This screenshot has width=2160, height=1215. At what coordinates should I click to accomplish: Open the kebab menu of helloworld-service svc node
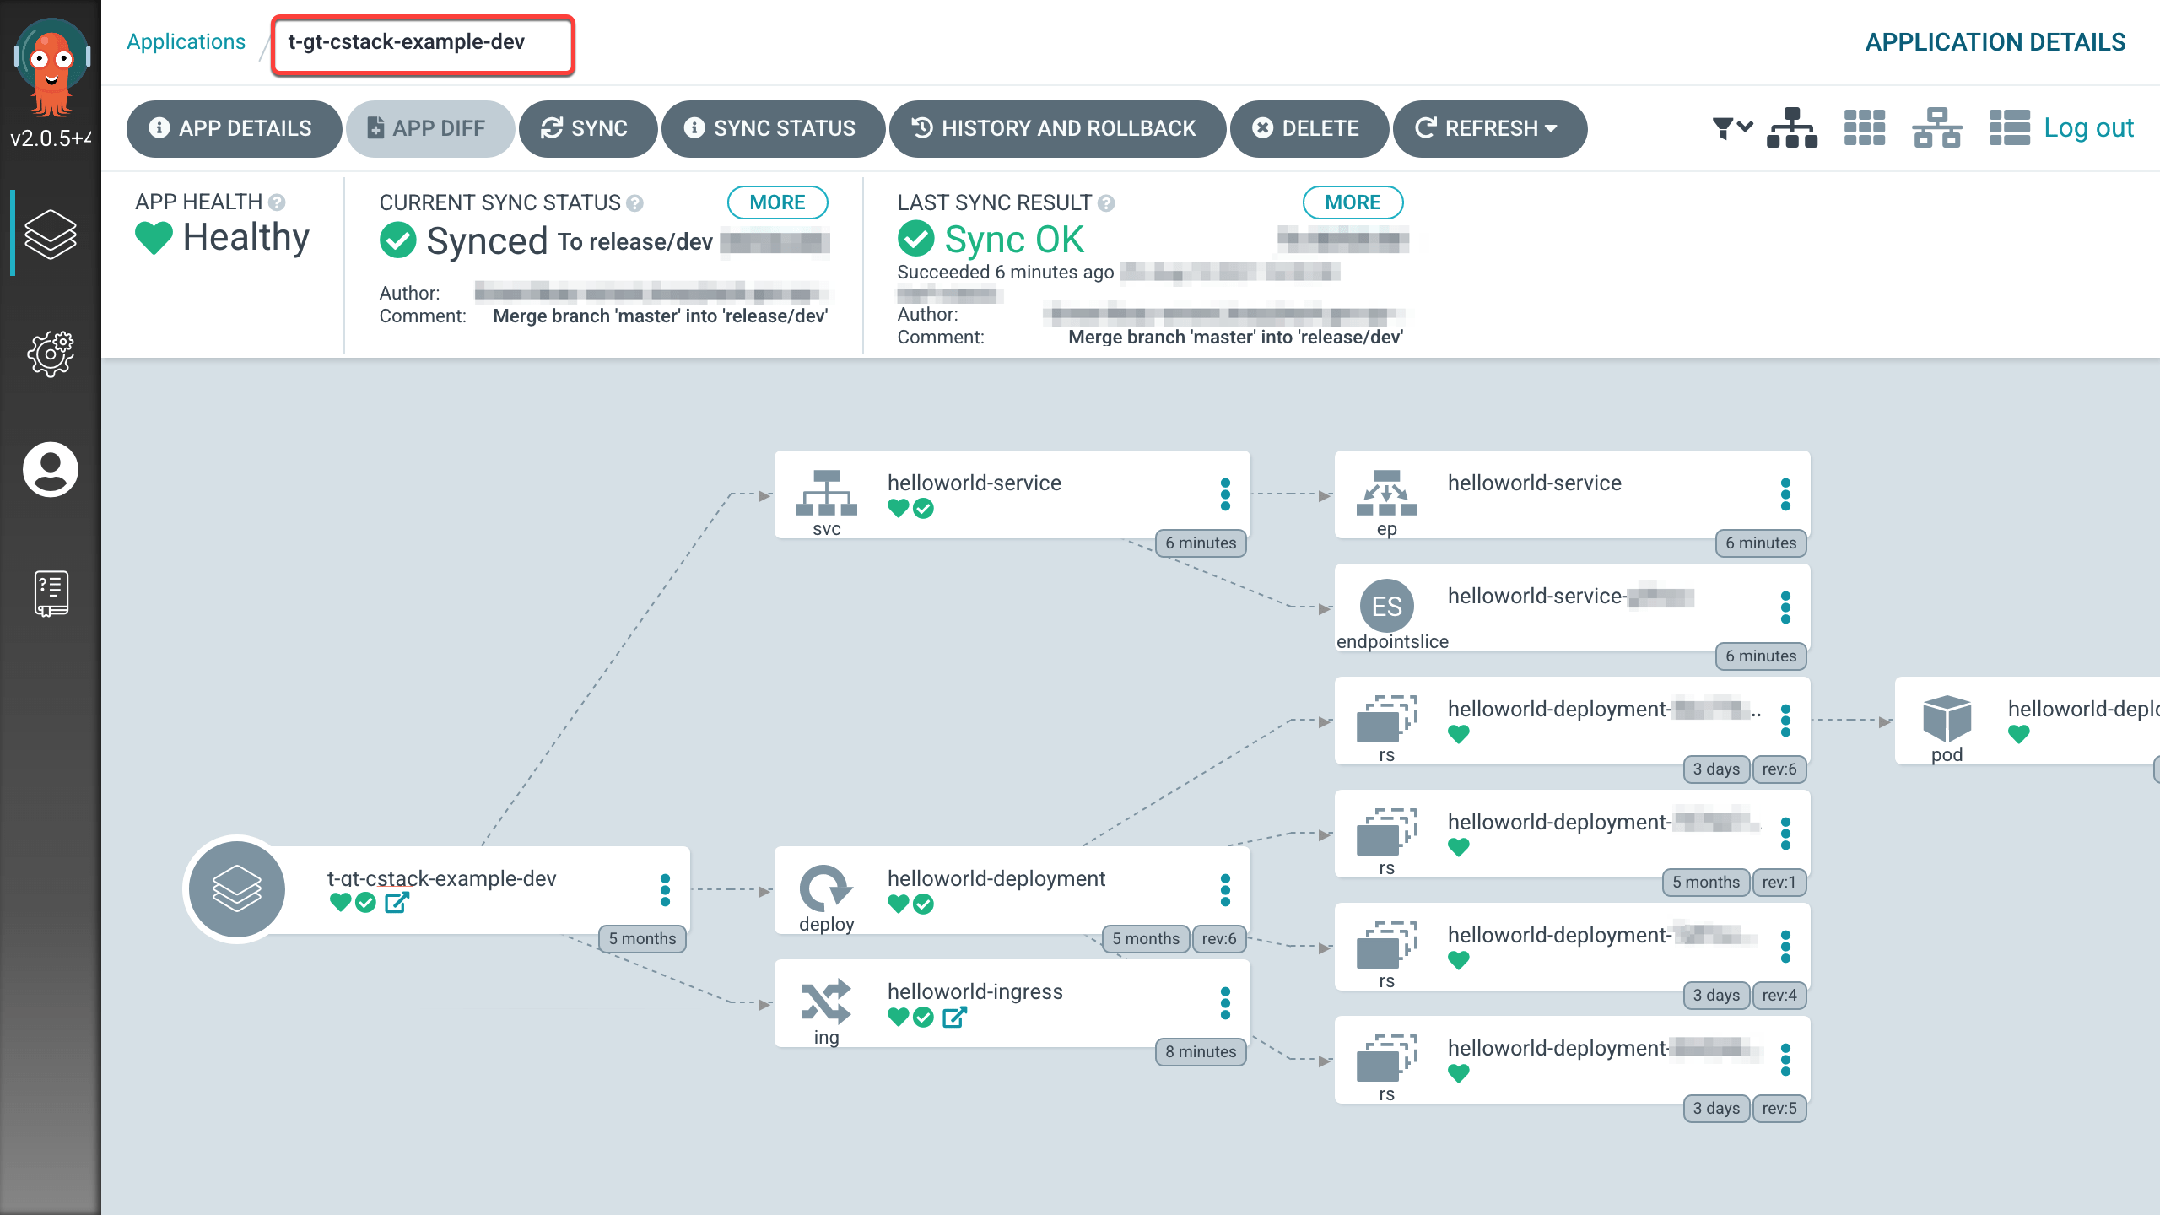[x=1225, y=494]
